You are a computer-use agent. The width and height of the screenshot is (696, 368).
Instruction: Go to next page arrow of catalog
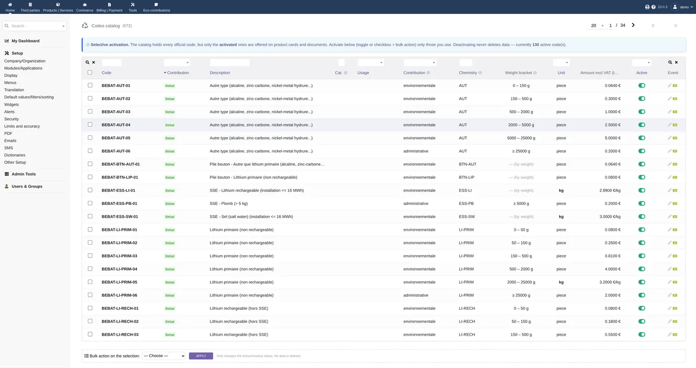633,25
